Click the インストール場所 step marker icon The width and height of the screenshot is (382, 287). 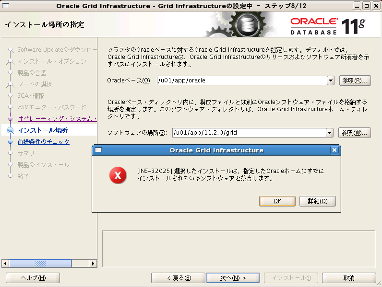10,130
